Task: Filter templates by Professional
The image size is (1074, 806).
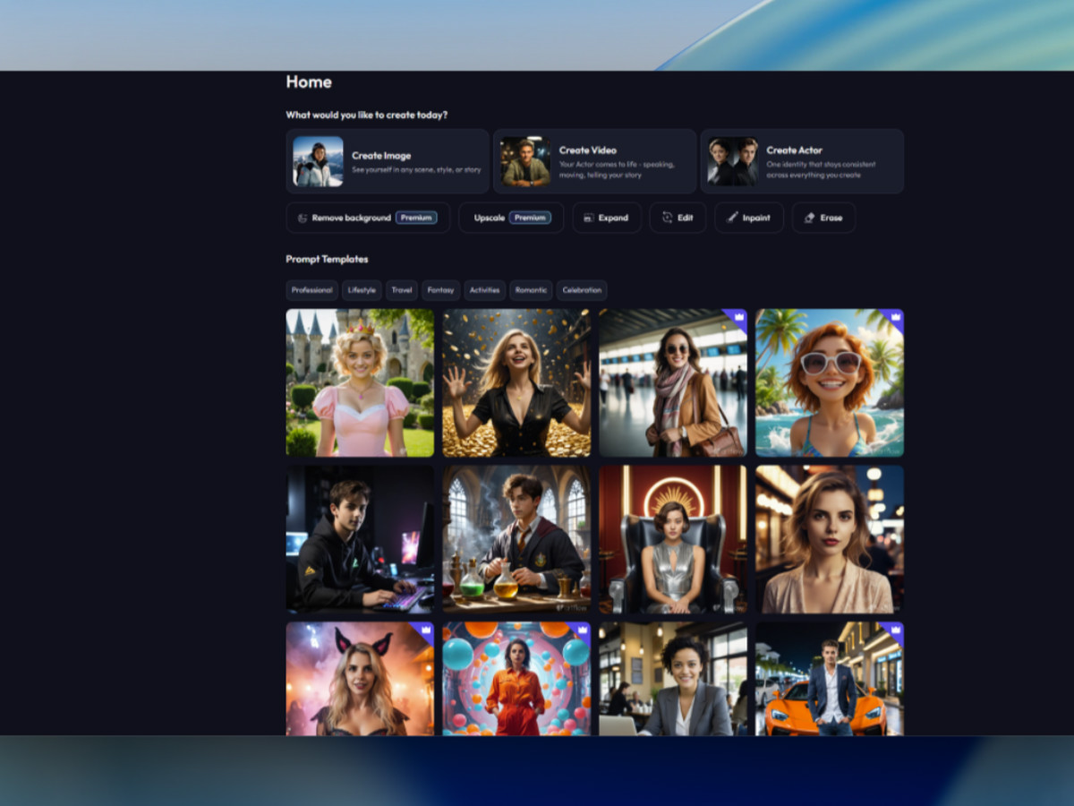Action: tap(311, 290)
